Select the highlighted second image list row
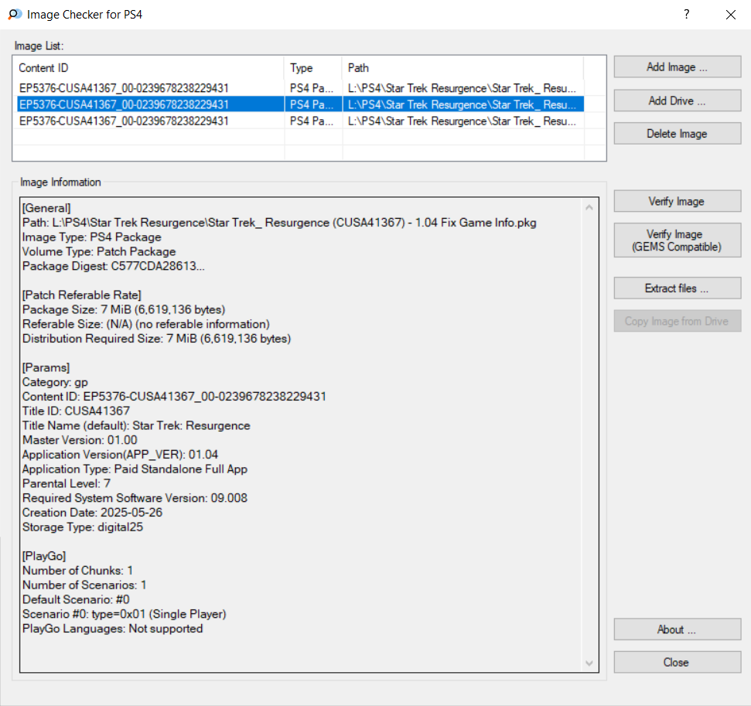 pyautogui.click(x=300, y=104)
